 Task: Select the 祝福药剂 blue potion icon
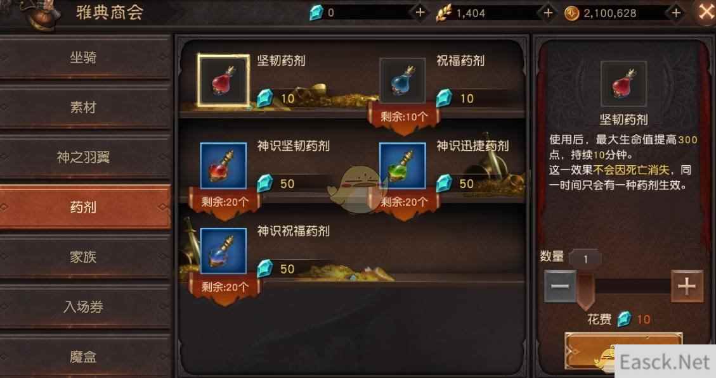[x=402, y=80]
